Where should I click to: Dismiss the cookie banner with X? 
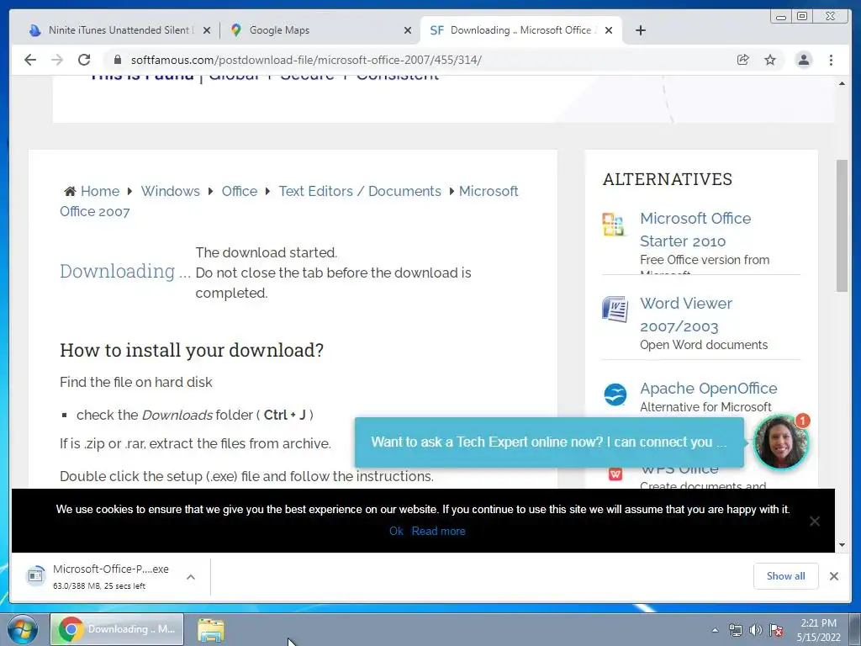[x=814, y=521]
